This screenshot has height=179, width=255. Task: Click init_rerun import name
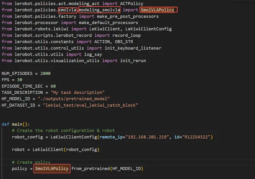click(x=133, y=61)
